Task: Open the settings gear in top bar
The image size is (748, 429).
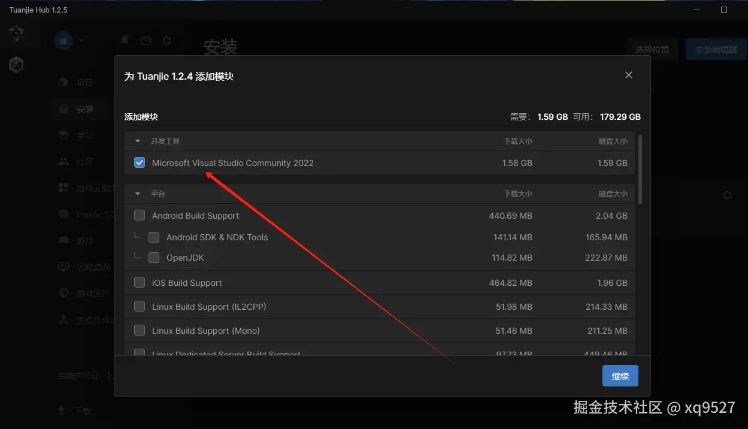Action: (167, 41)
